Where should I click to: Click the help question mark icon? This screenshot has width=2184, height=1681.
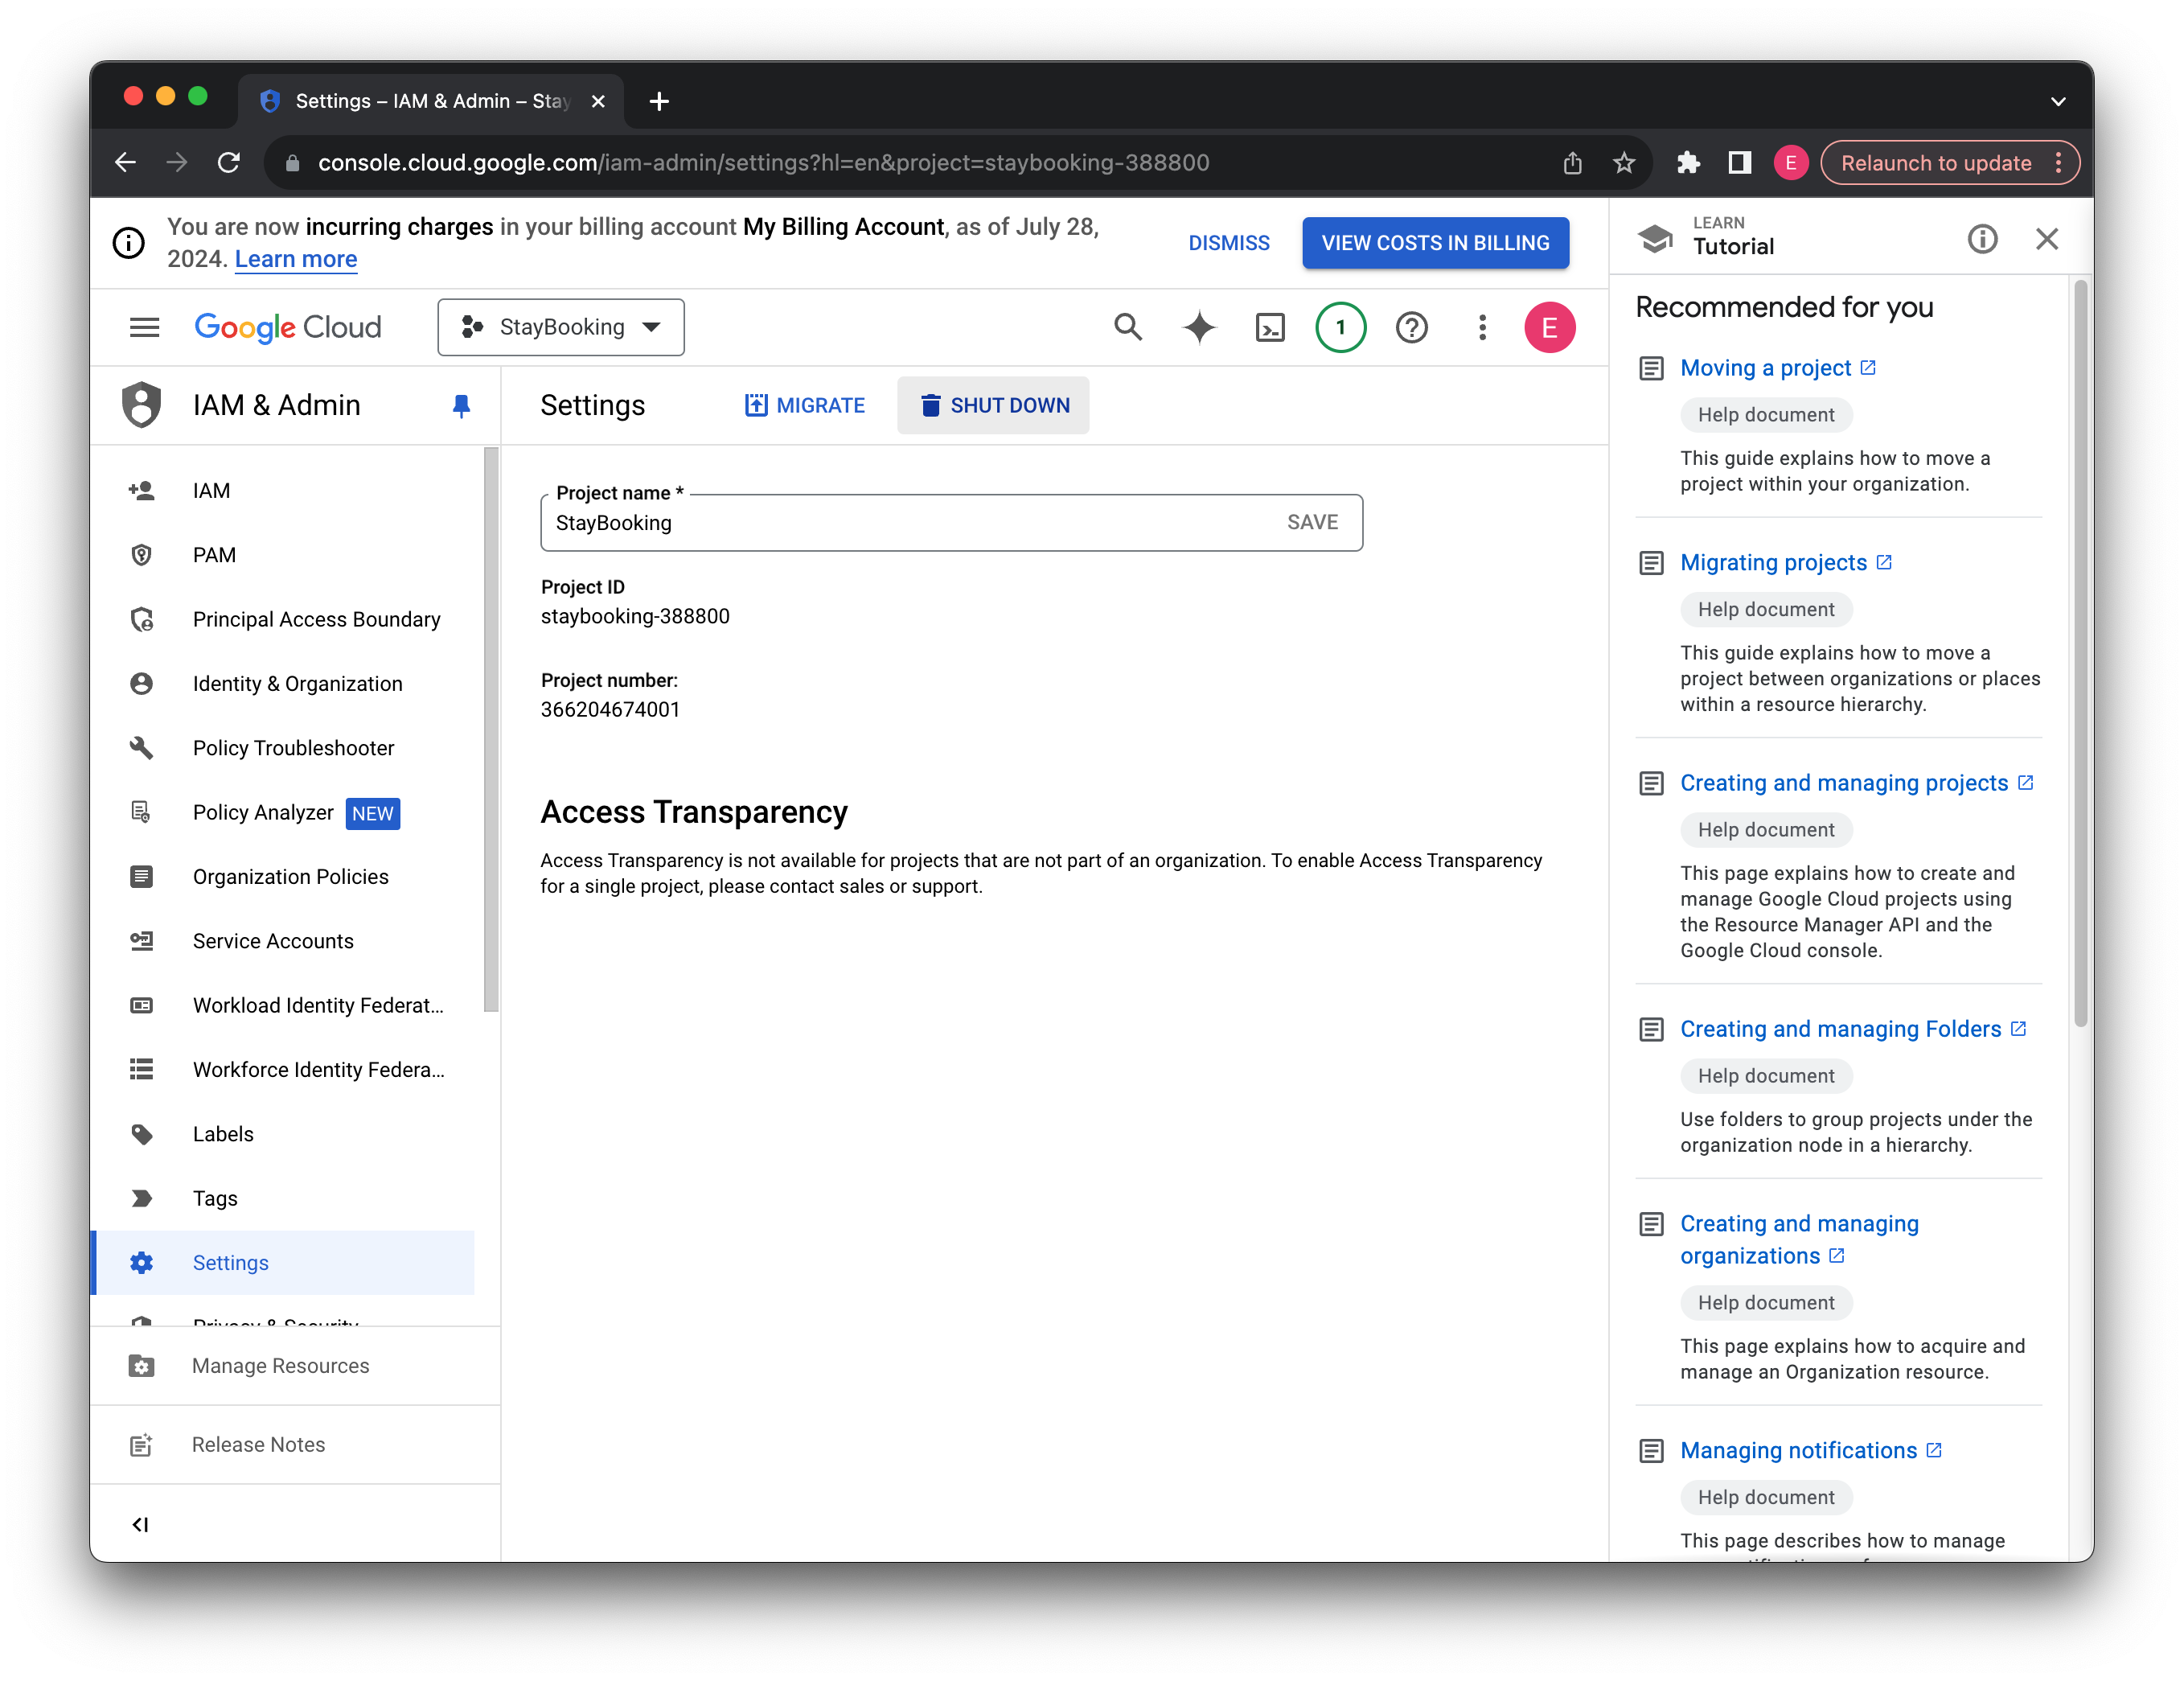(x=1411, y=327)
